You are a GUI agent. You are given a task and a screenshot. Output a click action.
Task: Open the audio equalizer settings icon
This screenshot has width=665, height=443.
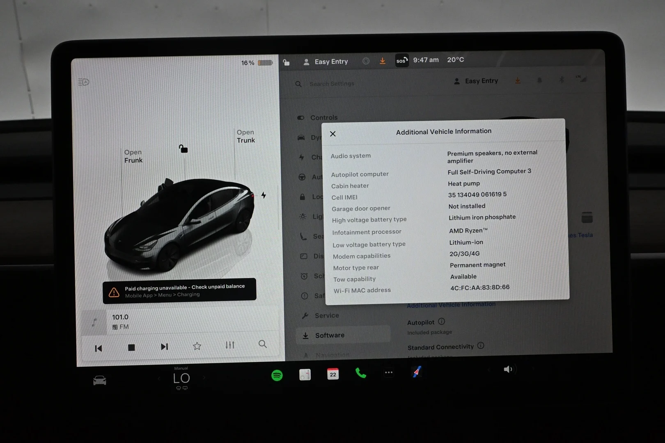[230, 345]
